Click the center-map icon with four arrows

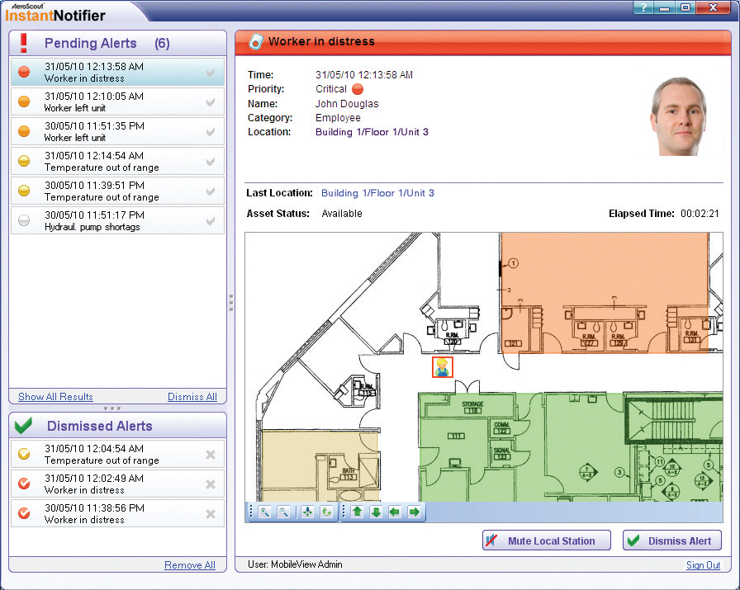(307, 512)
